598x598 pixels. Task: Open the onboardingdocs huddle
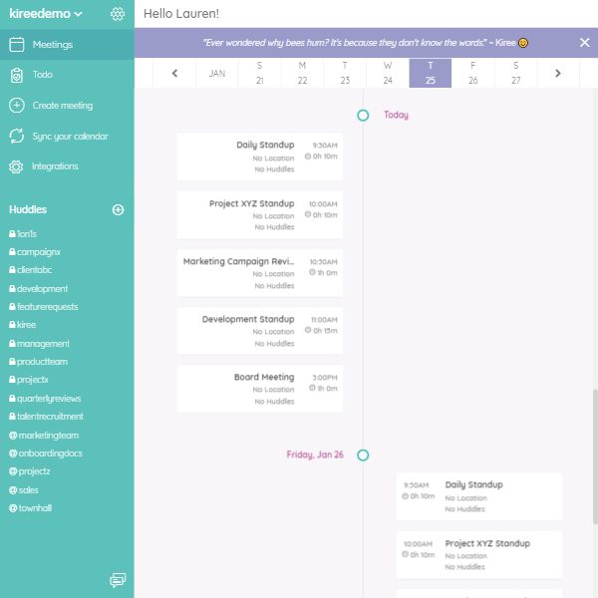pyautogui.click(x=46, y=453)
